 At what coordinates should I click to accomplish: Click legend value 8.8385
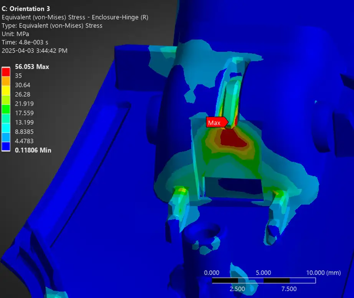pos(24,132)
